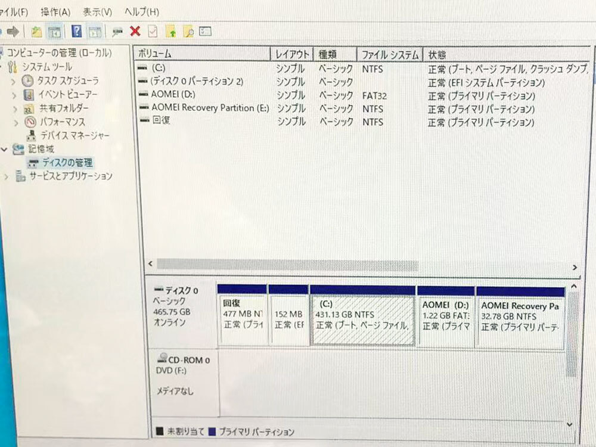Click the CD-ROM 0 disc icon
The width and height of the screenshot is (596, 447).
click(x=163, y=358)
